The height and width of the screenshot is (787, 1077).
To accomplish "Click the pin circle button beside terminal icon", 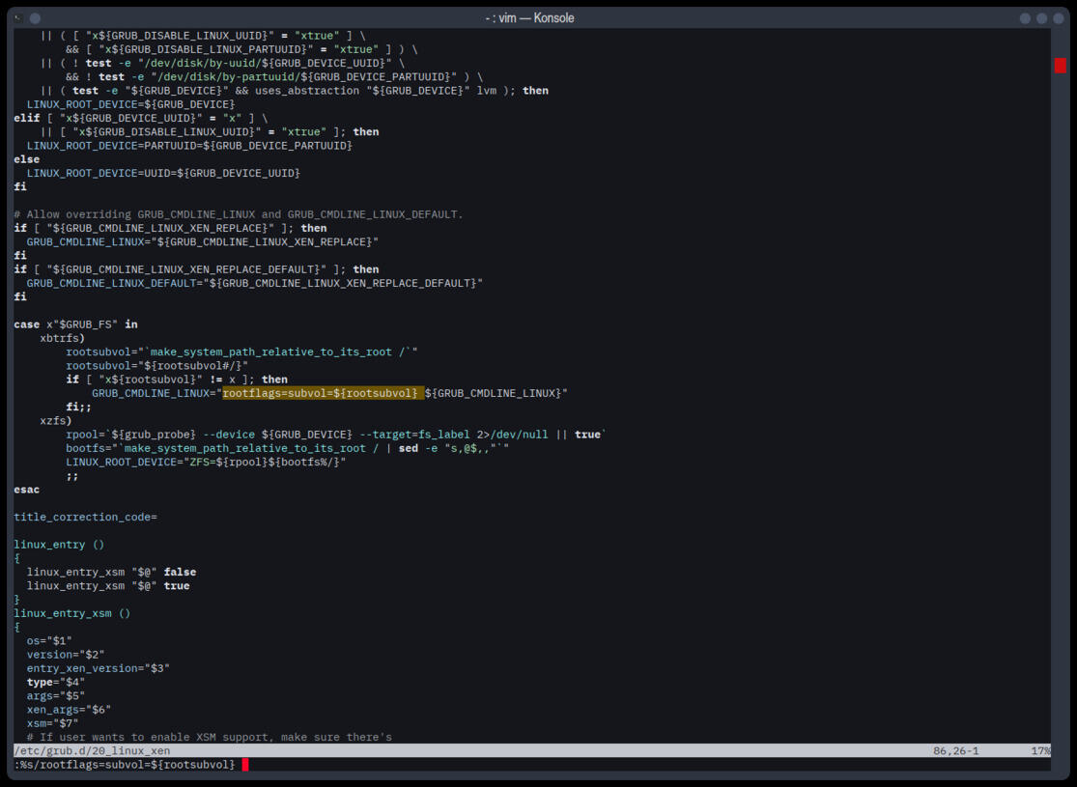I will [x=35, y=18].
